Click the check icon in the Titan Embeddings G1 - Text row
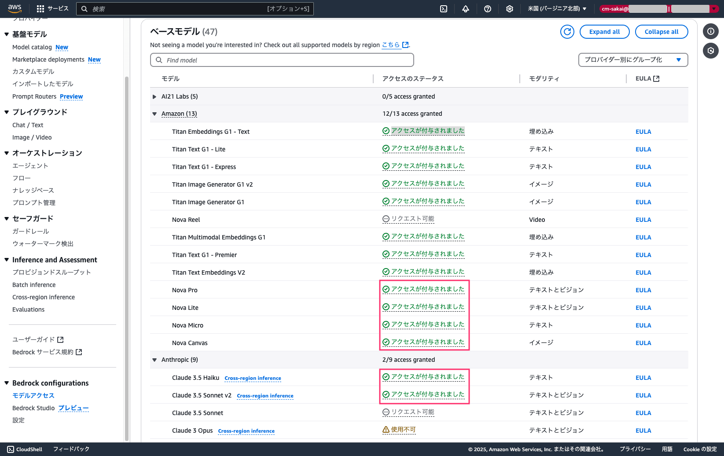Image resolution: width=724 pixels, height=456 pixels. point(386,131)
